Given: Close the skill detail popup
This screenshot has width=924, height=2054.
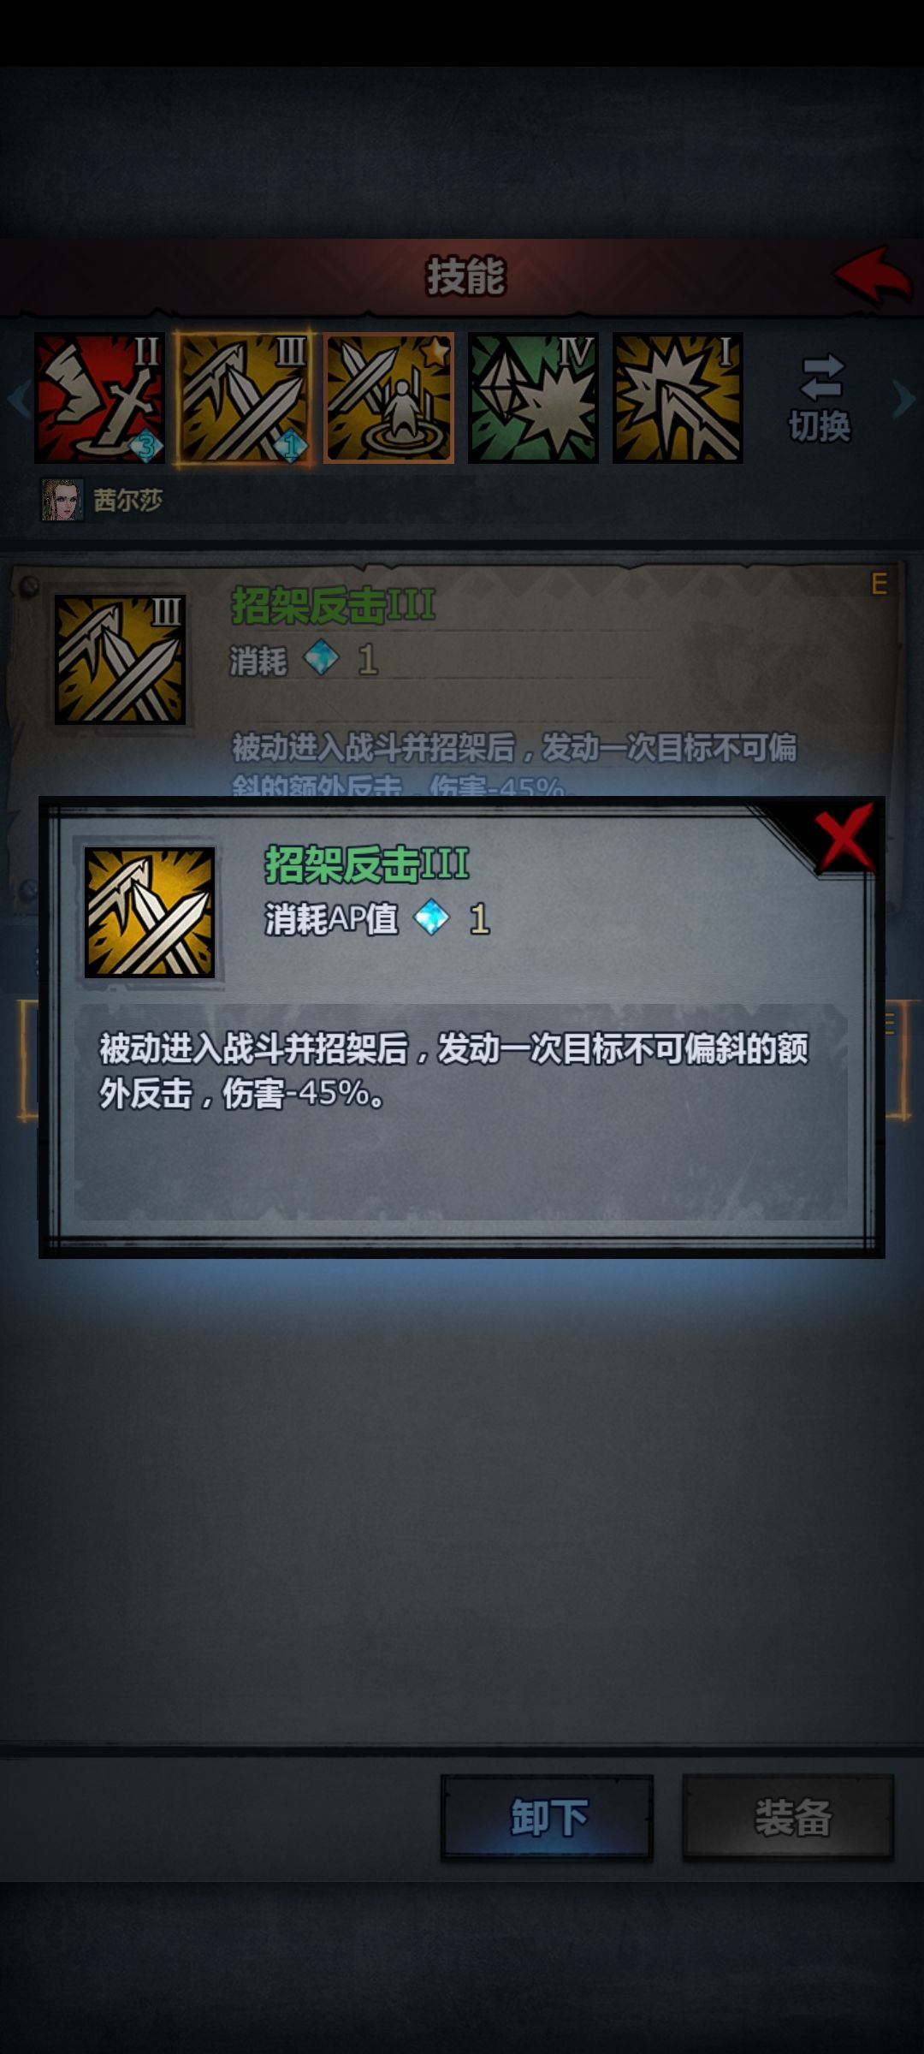Looking at the screenshot, I should [844, 837].
